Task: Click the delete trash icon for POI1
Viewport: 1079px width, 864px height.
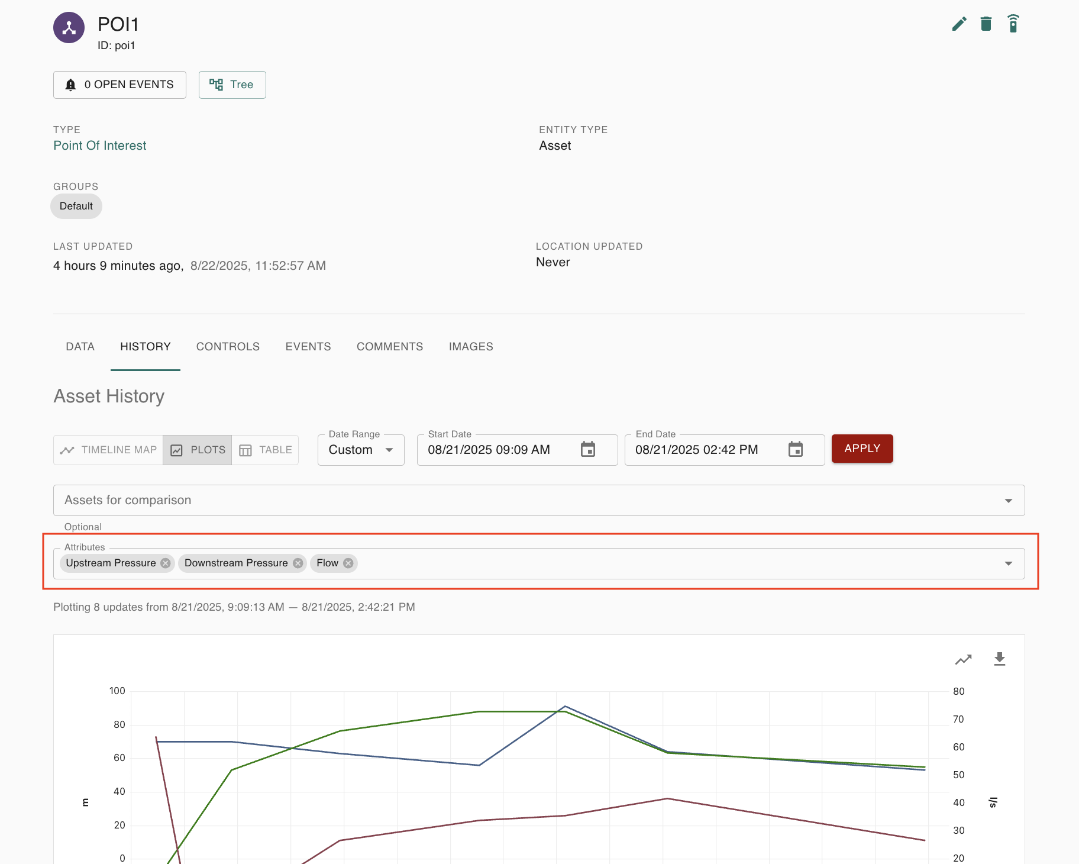Action: point(986,24)
